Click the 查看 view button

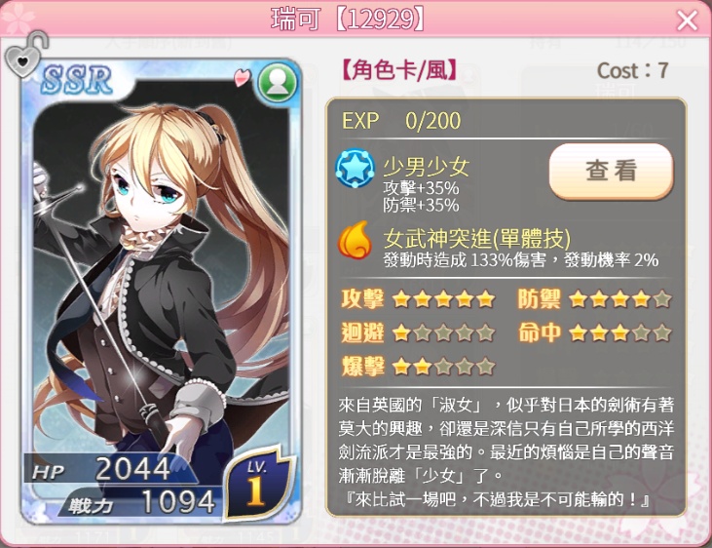click(611, 172)
